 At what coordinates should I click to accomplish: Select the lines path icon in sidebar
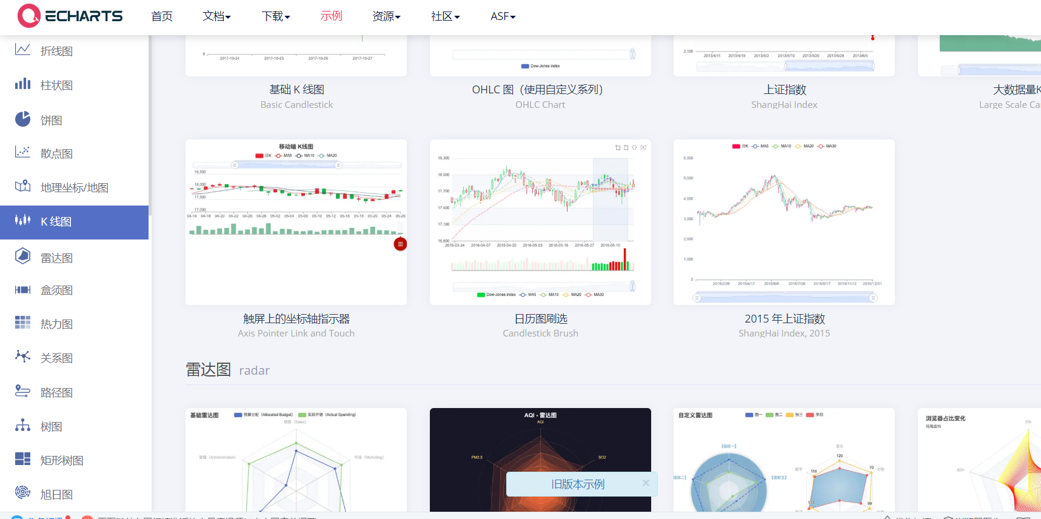(x=22, y=391)
